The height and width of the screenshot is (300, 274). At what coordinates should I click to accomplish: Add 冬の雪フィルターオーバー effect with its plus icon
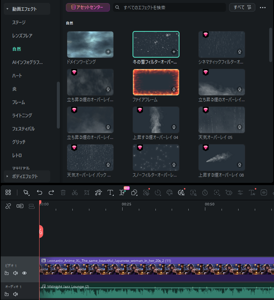pyautogui.click(x=174, y=52)
